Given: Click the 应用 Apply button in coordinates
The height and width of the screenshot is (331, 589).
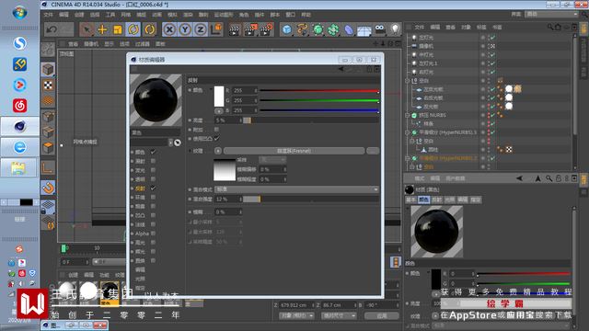Looking at the screenshot, I should 382,316.
